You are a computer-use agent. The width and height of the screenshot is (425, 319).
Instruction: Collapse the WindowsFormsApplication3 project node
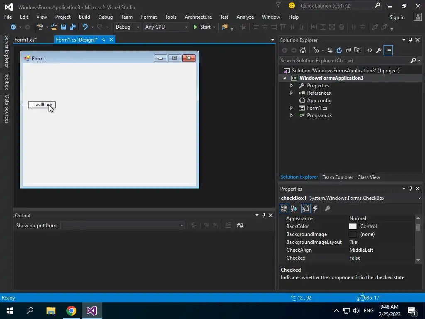[284, 78]
